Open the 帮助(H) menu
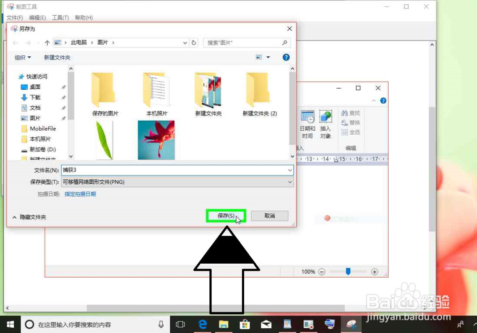This screenshot has height=333, width=477. coord(83,18)
